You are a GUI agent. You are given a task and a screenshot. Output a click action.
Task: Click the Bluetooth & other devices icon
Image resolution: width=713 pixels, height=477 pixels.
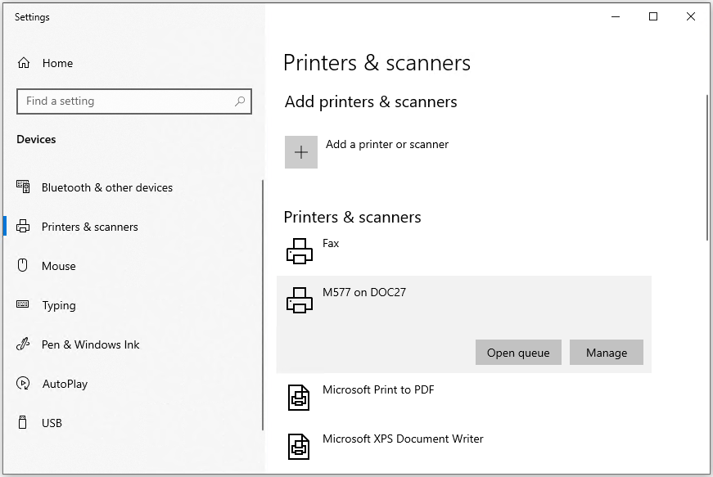click(23, 187)
